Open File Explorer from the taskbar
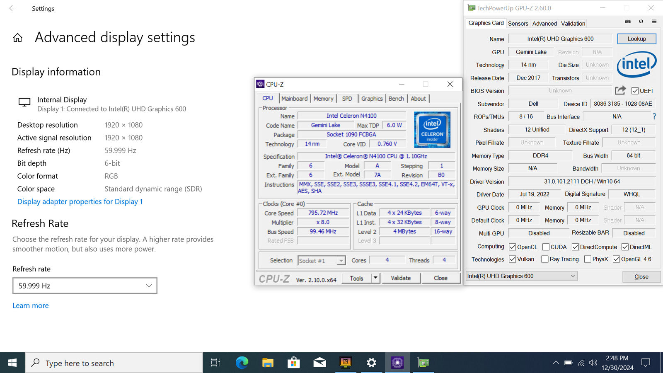This screenshot has width=663, height=373. click(268, 363)
